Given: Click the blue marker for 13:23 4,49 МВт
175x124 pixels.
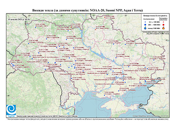Looking at the screenshot, I should click(x=154, y=60).
